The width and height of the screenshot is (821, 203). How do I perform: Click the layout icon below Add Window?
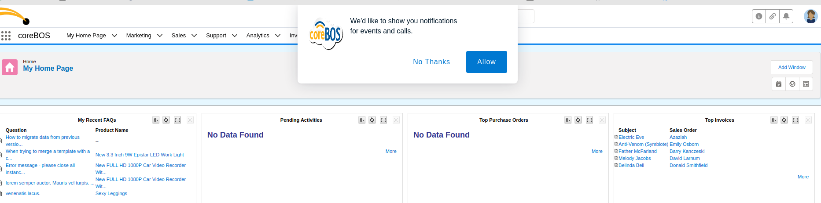806,84
